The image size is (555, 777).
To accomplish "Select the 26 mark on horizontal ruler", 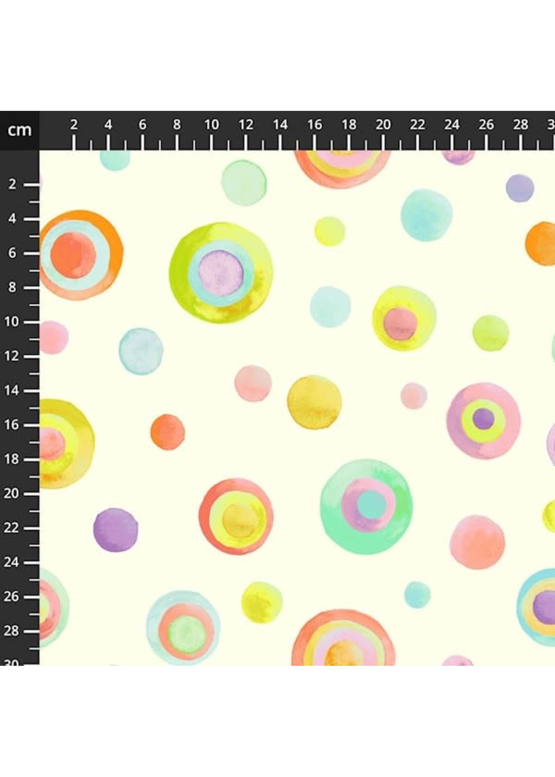I will (486, 125).
